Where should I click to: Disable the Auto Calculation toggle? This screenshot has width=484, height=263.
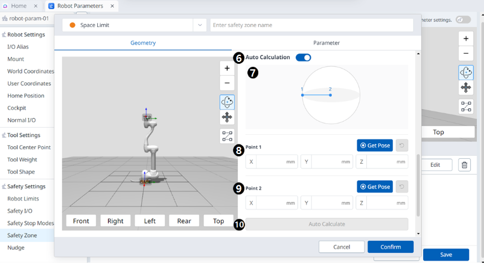303,58
